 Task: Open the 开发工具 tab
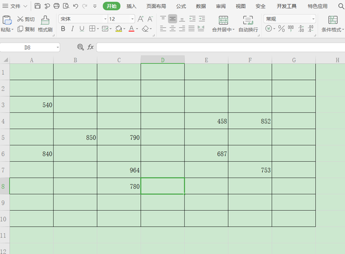(x=286, y=6)
